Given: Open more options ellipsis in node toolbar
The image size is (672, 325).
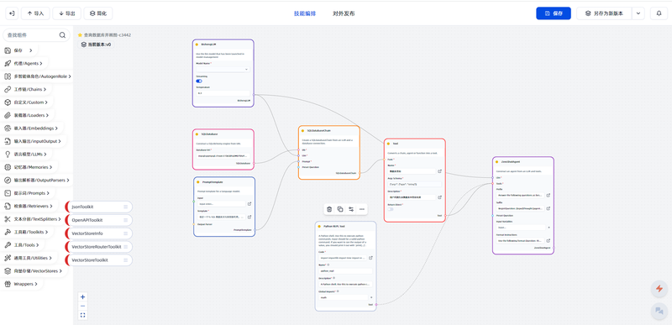Looking at the screenshot, I should tap(362, 209).
